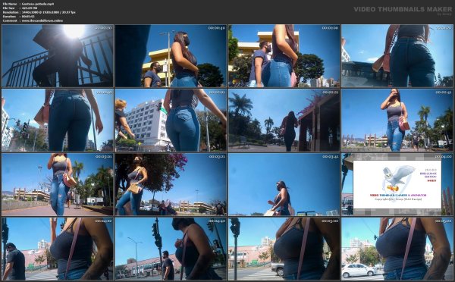Select the thumbnail stamped 00:03:41
Image resolution: width=455 pixels, height=282 pixels.
click(284, 184)
